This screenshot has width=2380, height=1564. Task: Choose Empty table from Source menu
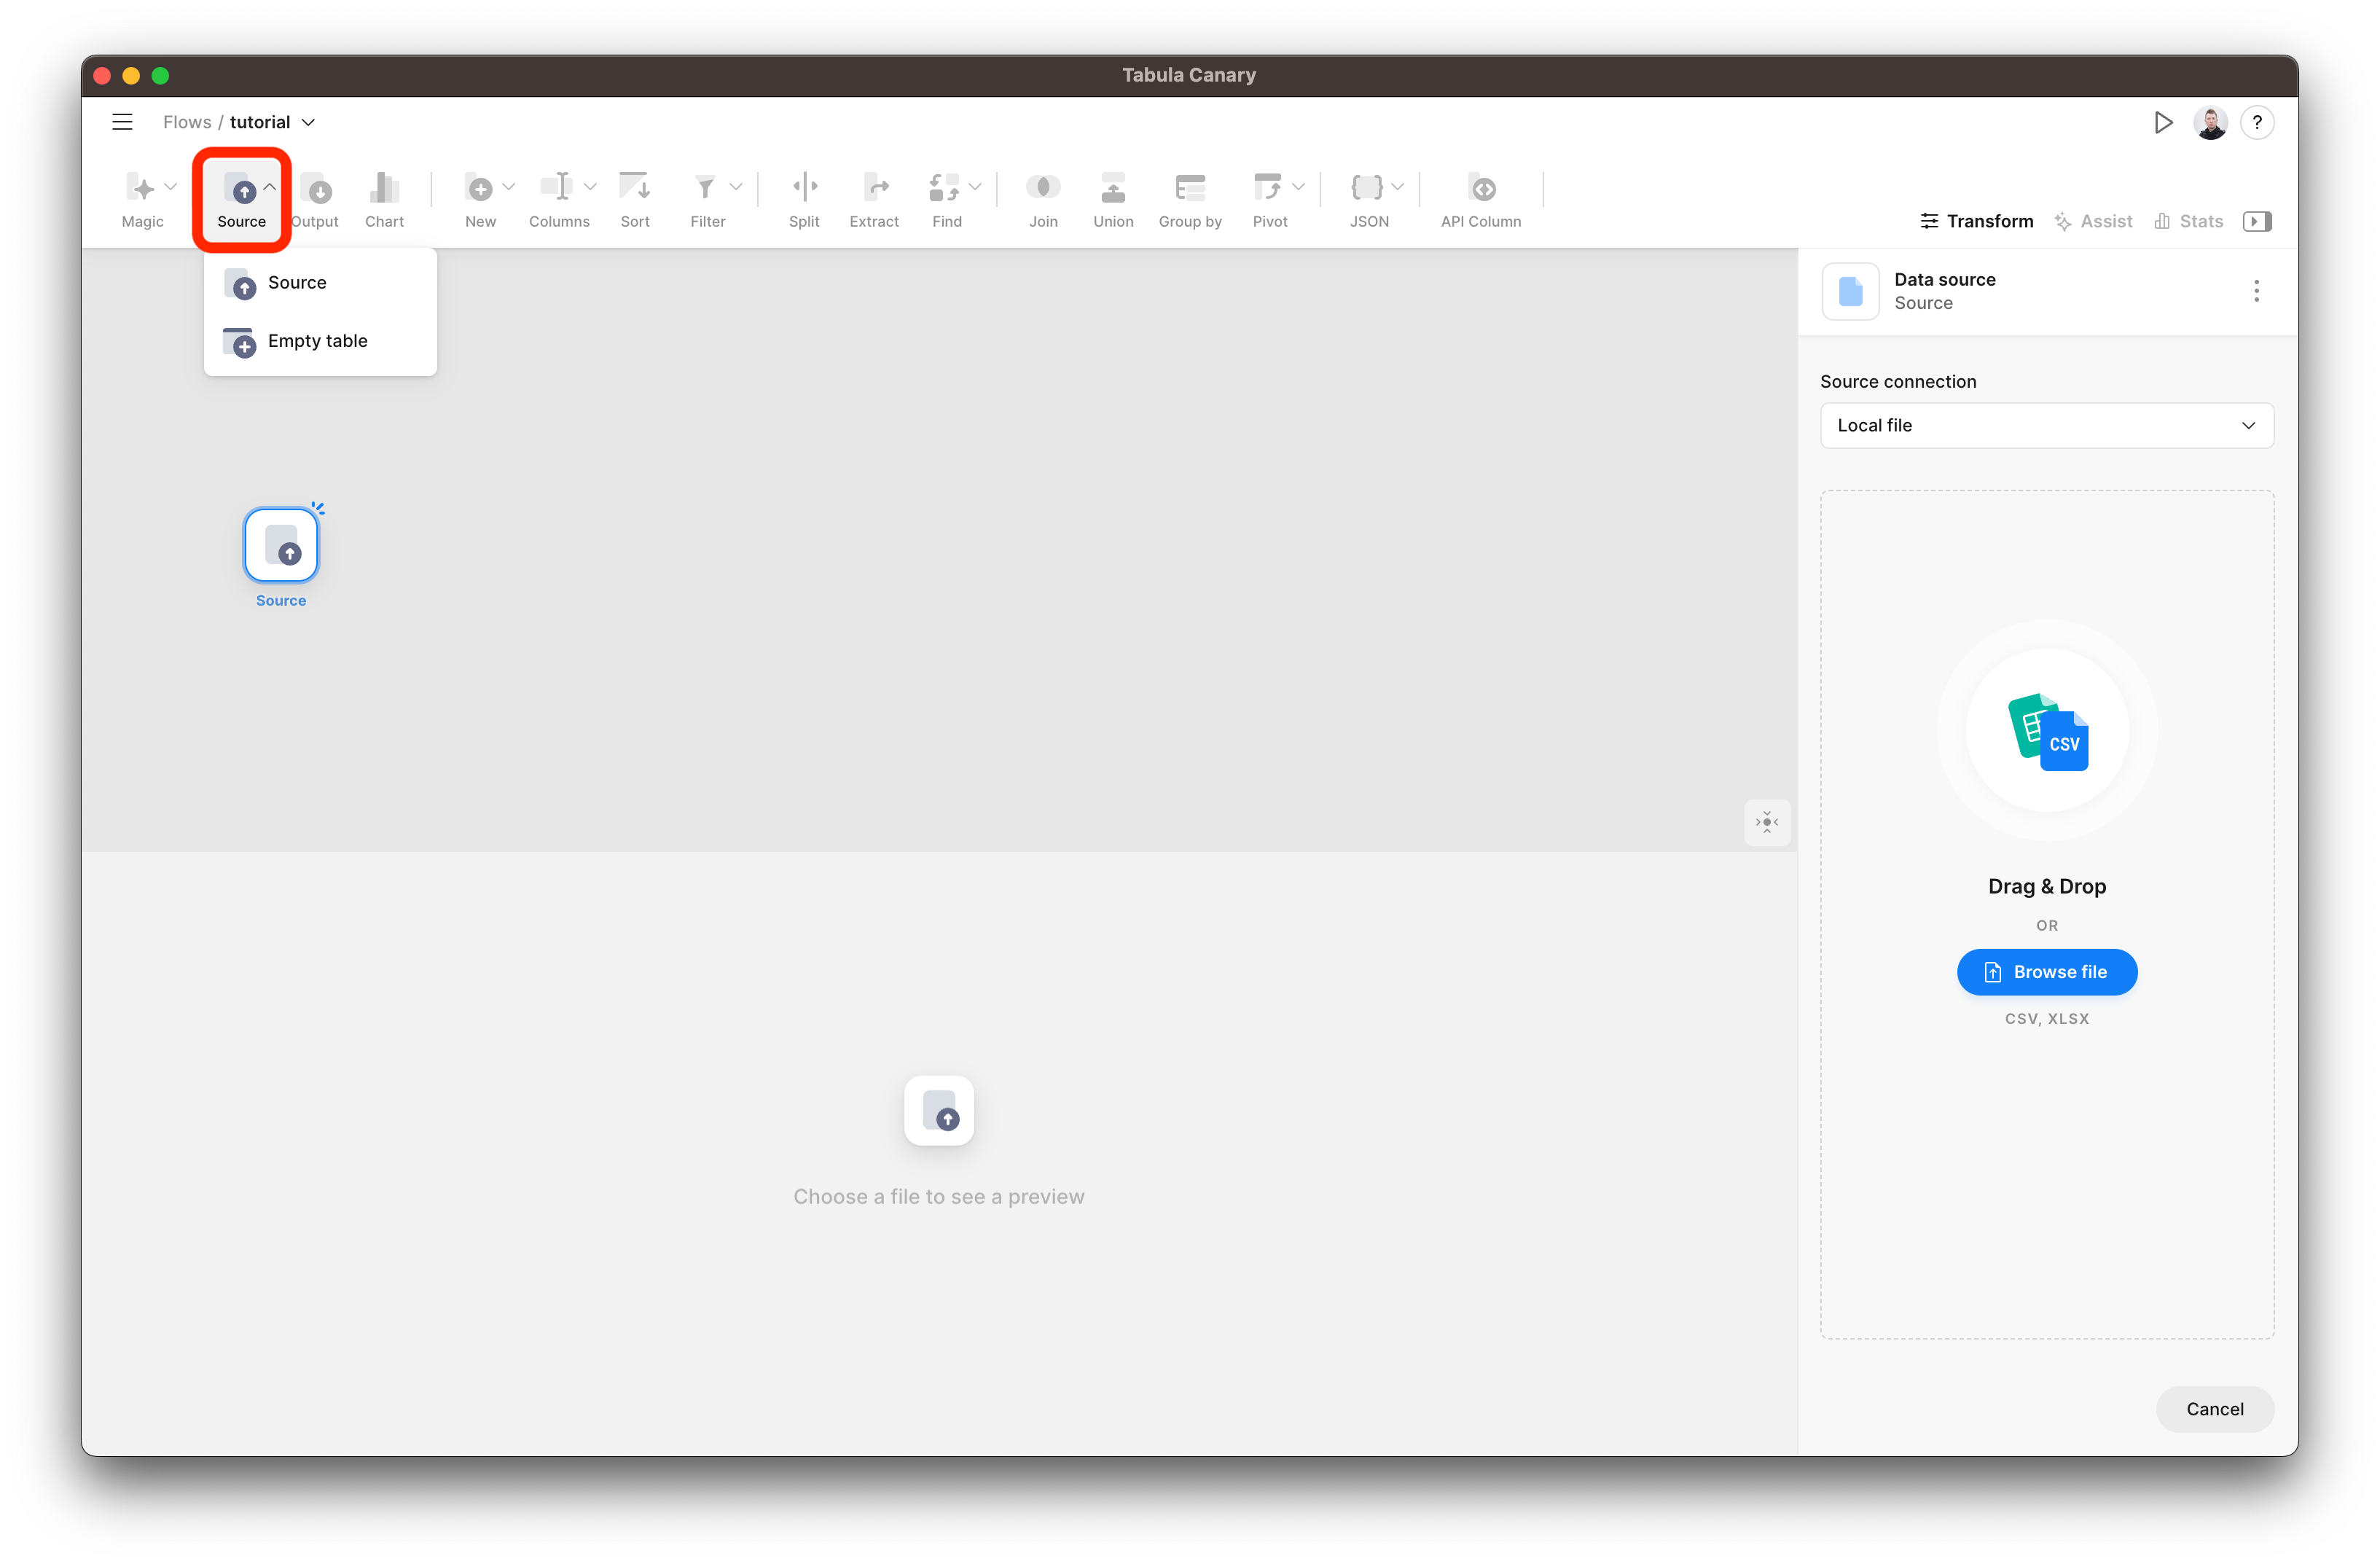coord(317,341)
